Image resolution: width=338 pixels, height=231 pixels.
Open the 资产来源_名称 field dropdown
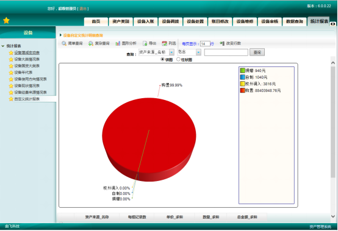click(x=171, y=52)
